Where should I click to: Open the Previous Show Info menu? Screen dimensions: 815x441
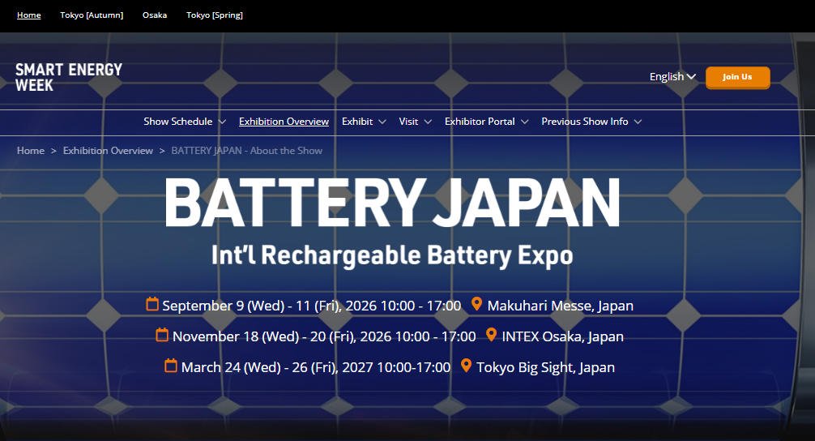tap(585, 121)
